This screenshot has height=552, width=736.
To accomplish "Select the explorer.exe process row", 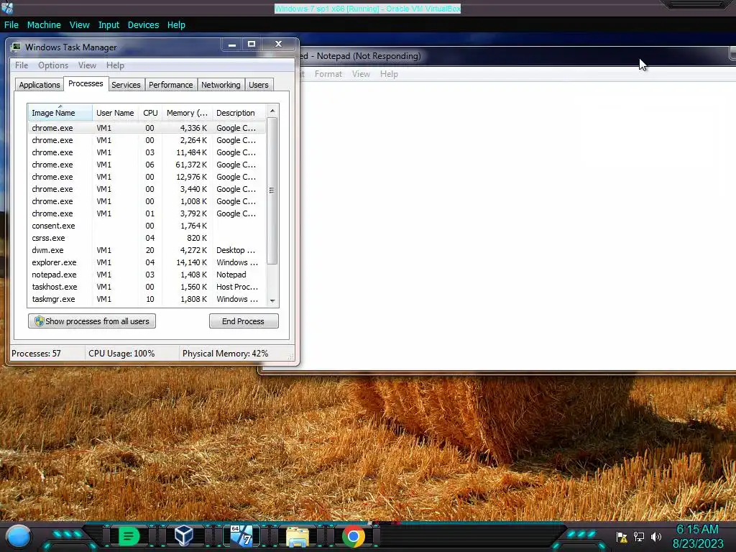I will [x=147, y=262].
